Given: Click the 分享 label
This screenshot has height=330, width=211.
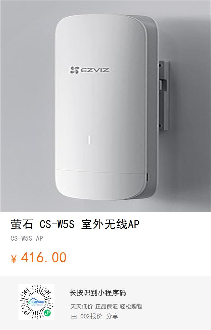Looking at the screenshot, I should tap(112, 316).
